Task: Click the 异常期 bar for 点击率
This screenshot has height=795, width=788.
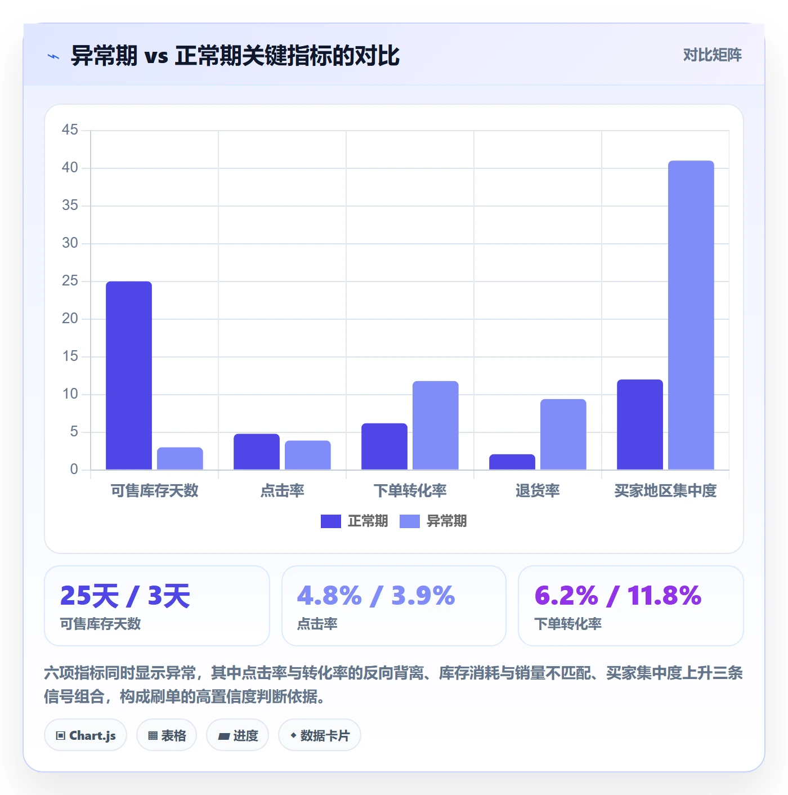Action: point(308,455)
